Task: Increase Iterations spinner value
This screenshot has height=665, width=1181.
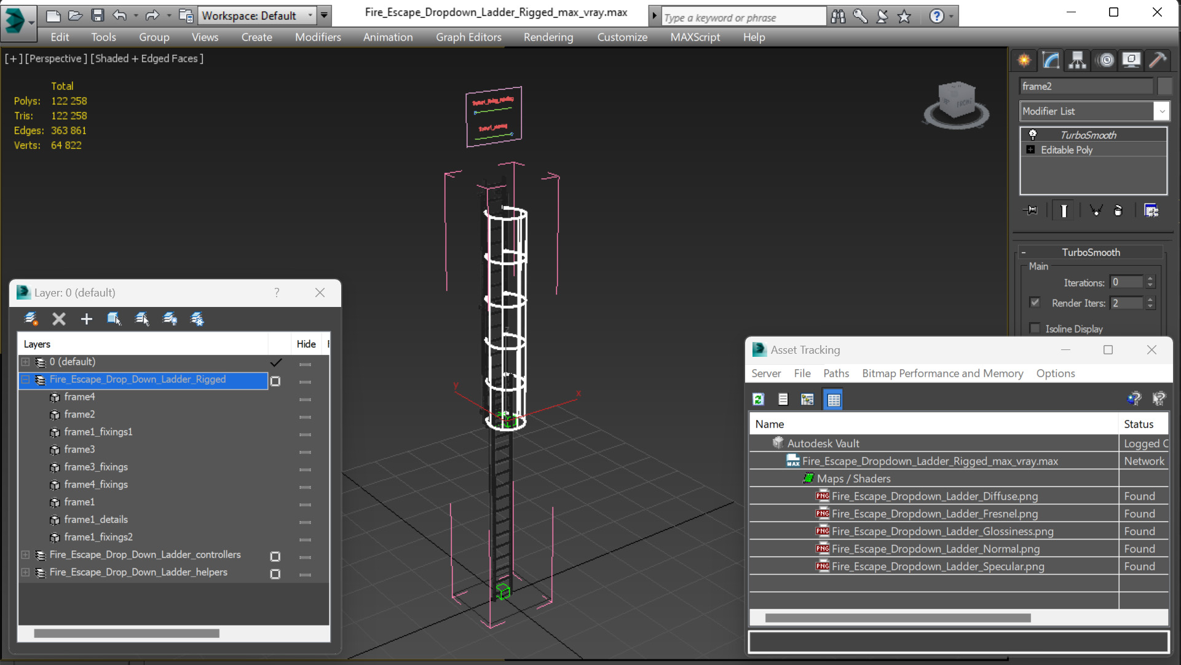Action: [1150, 279]
